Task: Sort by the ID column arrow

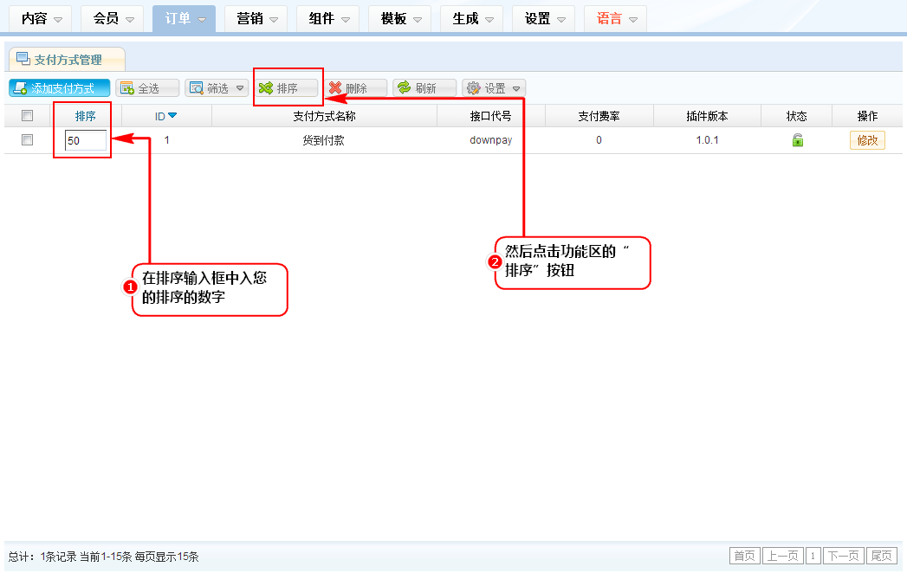Action: (172, 116)
